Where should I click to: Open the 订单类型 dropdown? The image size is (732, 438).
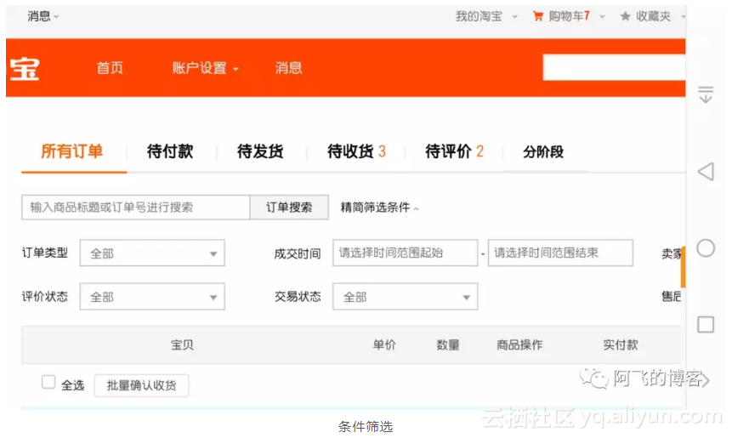pyautogui.click(x=152, y=253)
